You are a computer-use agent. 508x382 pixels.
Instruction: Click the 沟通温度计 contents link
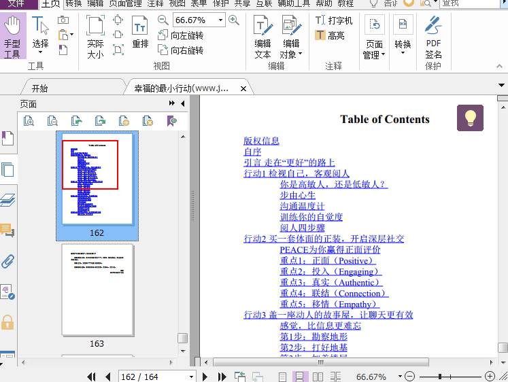pyautogui.click(x=302, y=206)
